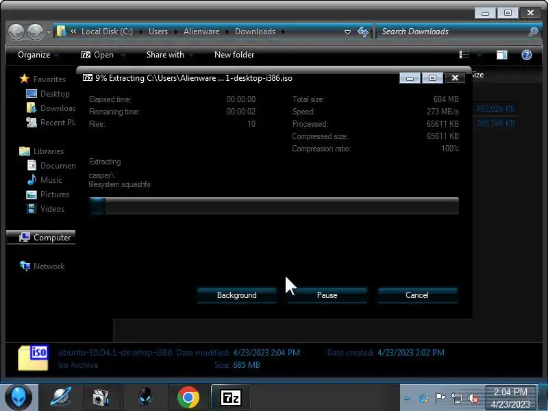Go back in Explorer navigation

16,32
